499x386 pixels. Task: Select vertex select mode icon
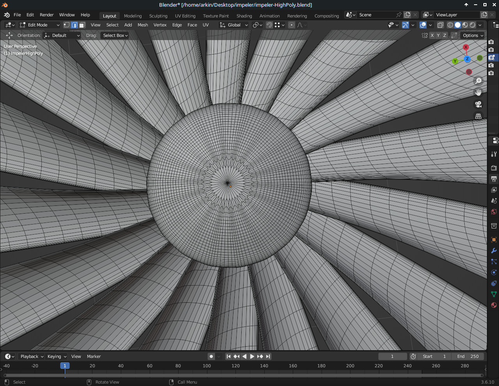click(x=67, y=25)
